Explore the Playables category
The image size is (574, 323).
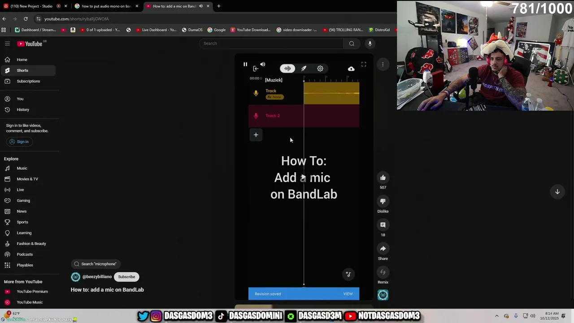coord(28,265)
